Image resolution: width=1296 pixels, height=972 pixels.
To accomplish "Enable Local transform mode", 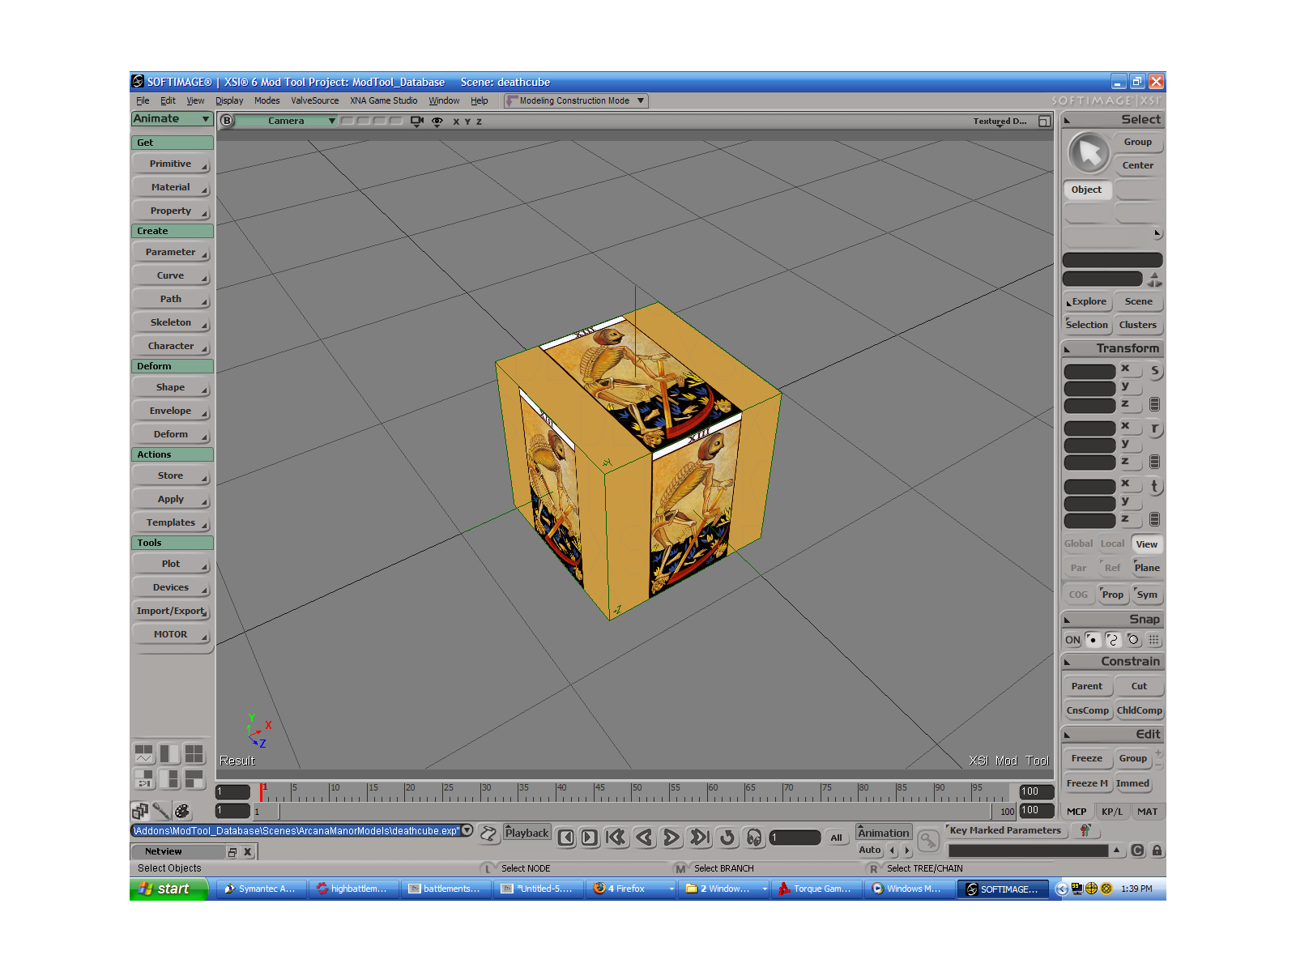I will click(x=1112, y=544).
